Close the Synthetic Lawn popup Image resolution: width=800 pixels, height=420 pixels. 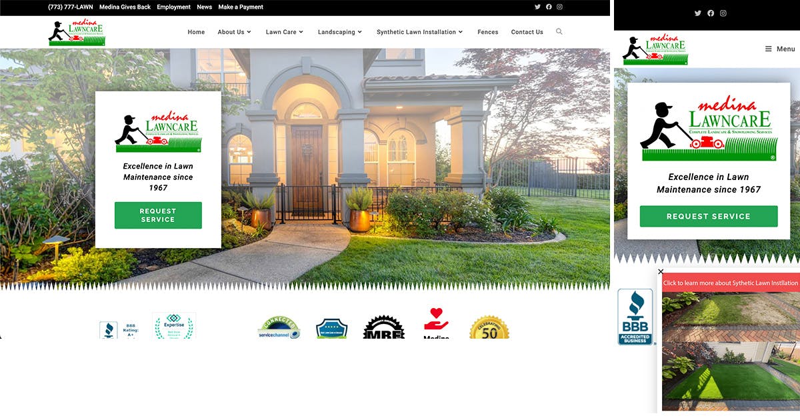[661, 271]
